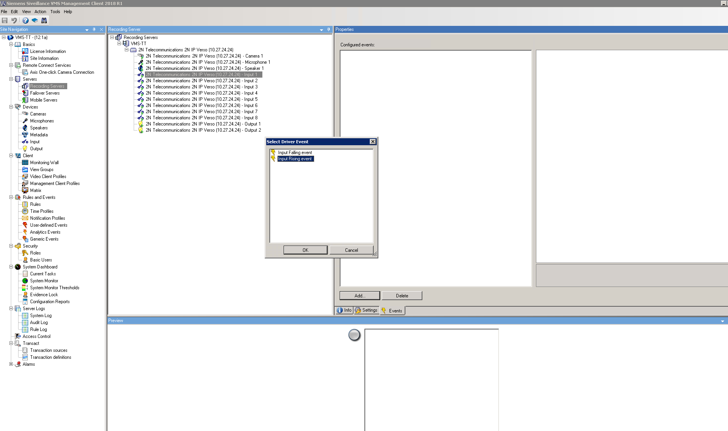Open the Edit menu

[x=14, y=12]
